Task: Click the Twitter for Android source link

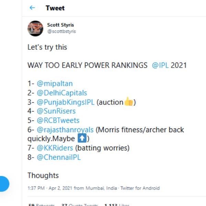Action: tap(140, 188)
